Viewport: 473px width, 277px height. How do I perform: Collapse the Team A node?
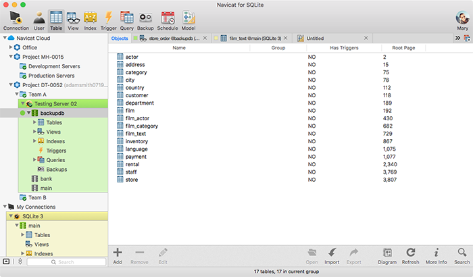pyautogui.click(x=17, y=94)
